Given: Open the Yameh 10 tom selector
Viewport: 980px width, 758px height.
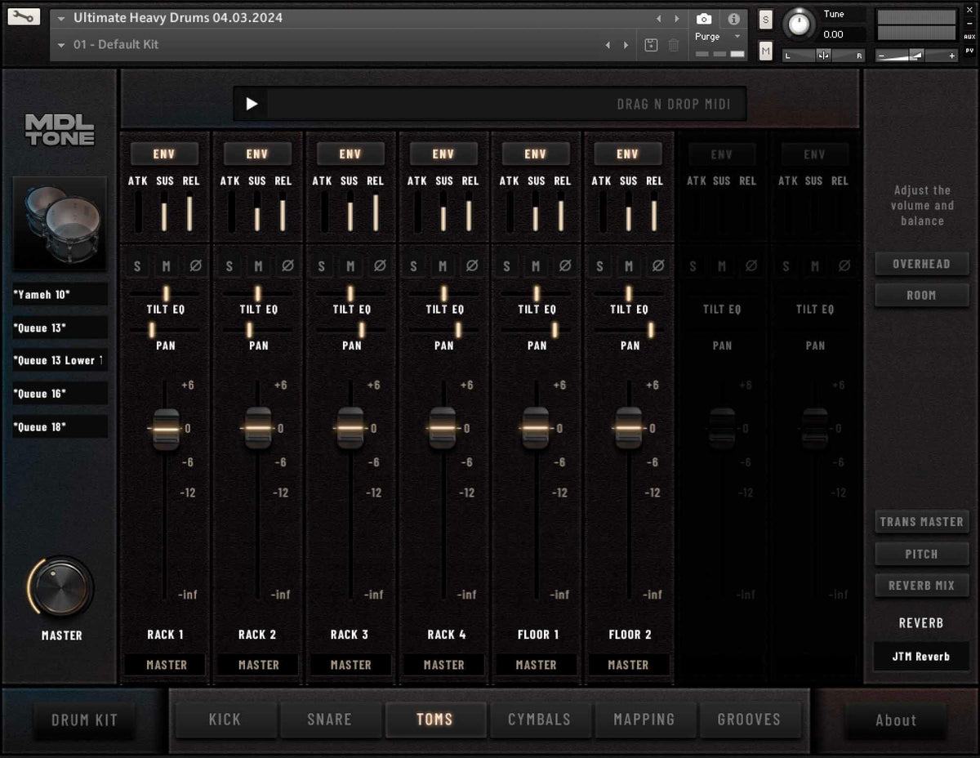Looking at the screenshot, I should 60,294.
